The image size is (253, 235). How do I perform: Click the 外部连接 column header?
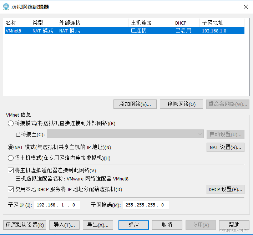point(93,22)
